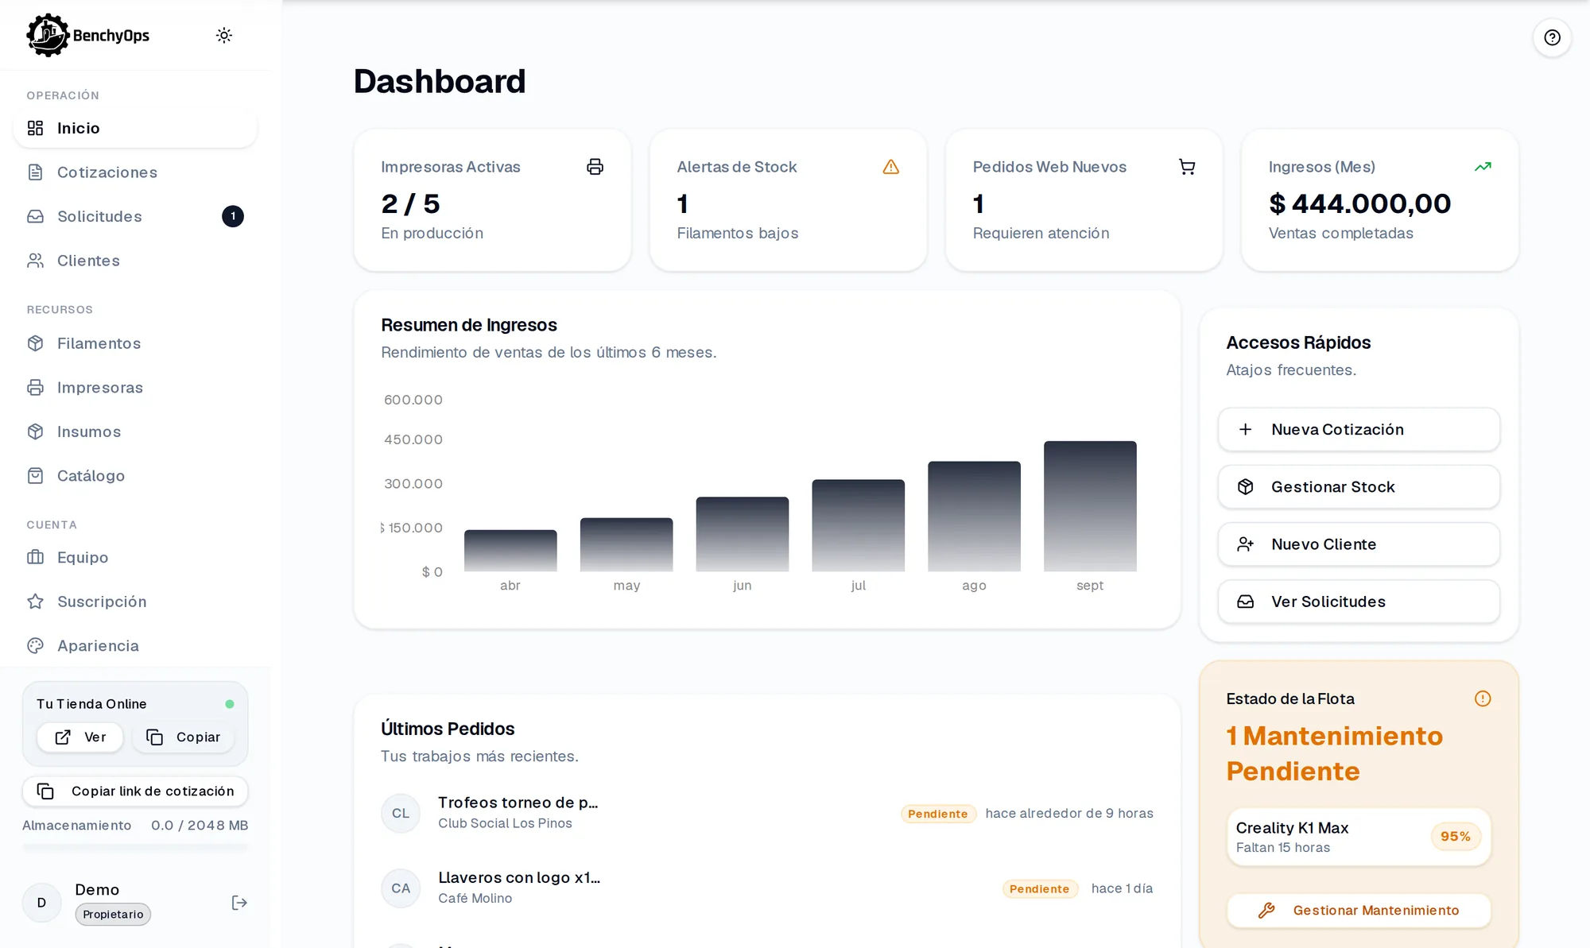
Task: Click the shopping cart icon in Pedidos Web Nuevos
Action: coord(1187,167)
